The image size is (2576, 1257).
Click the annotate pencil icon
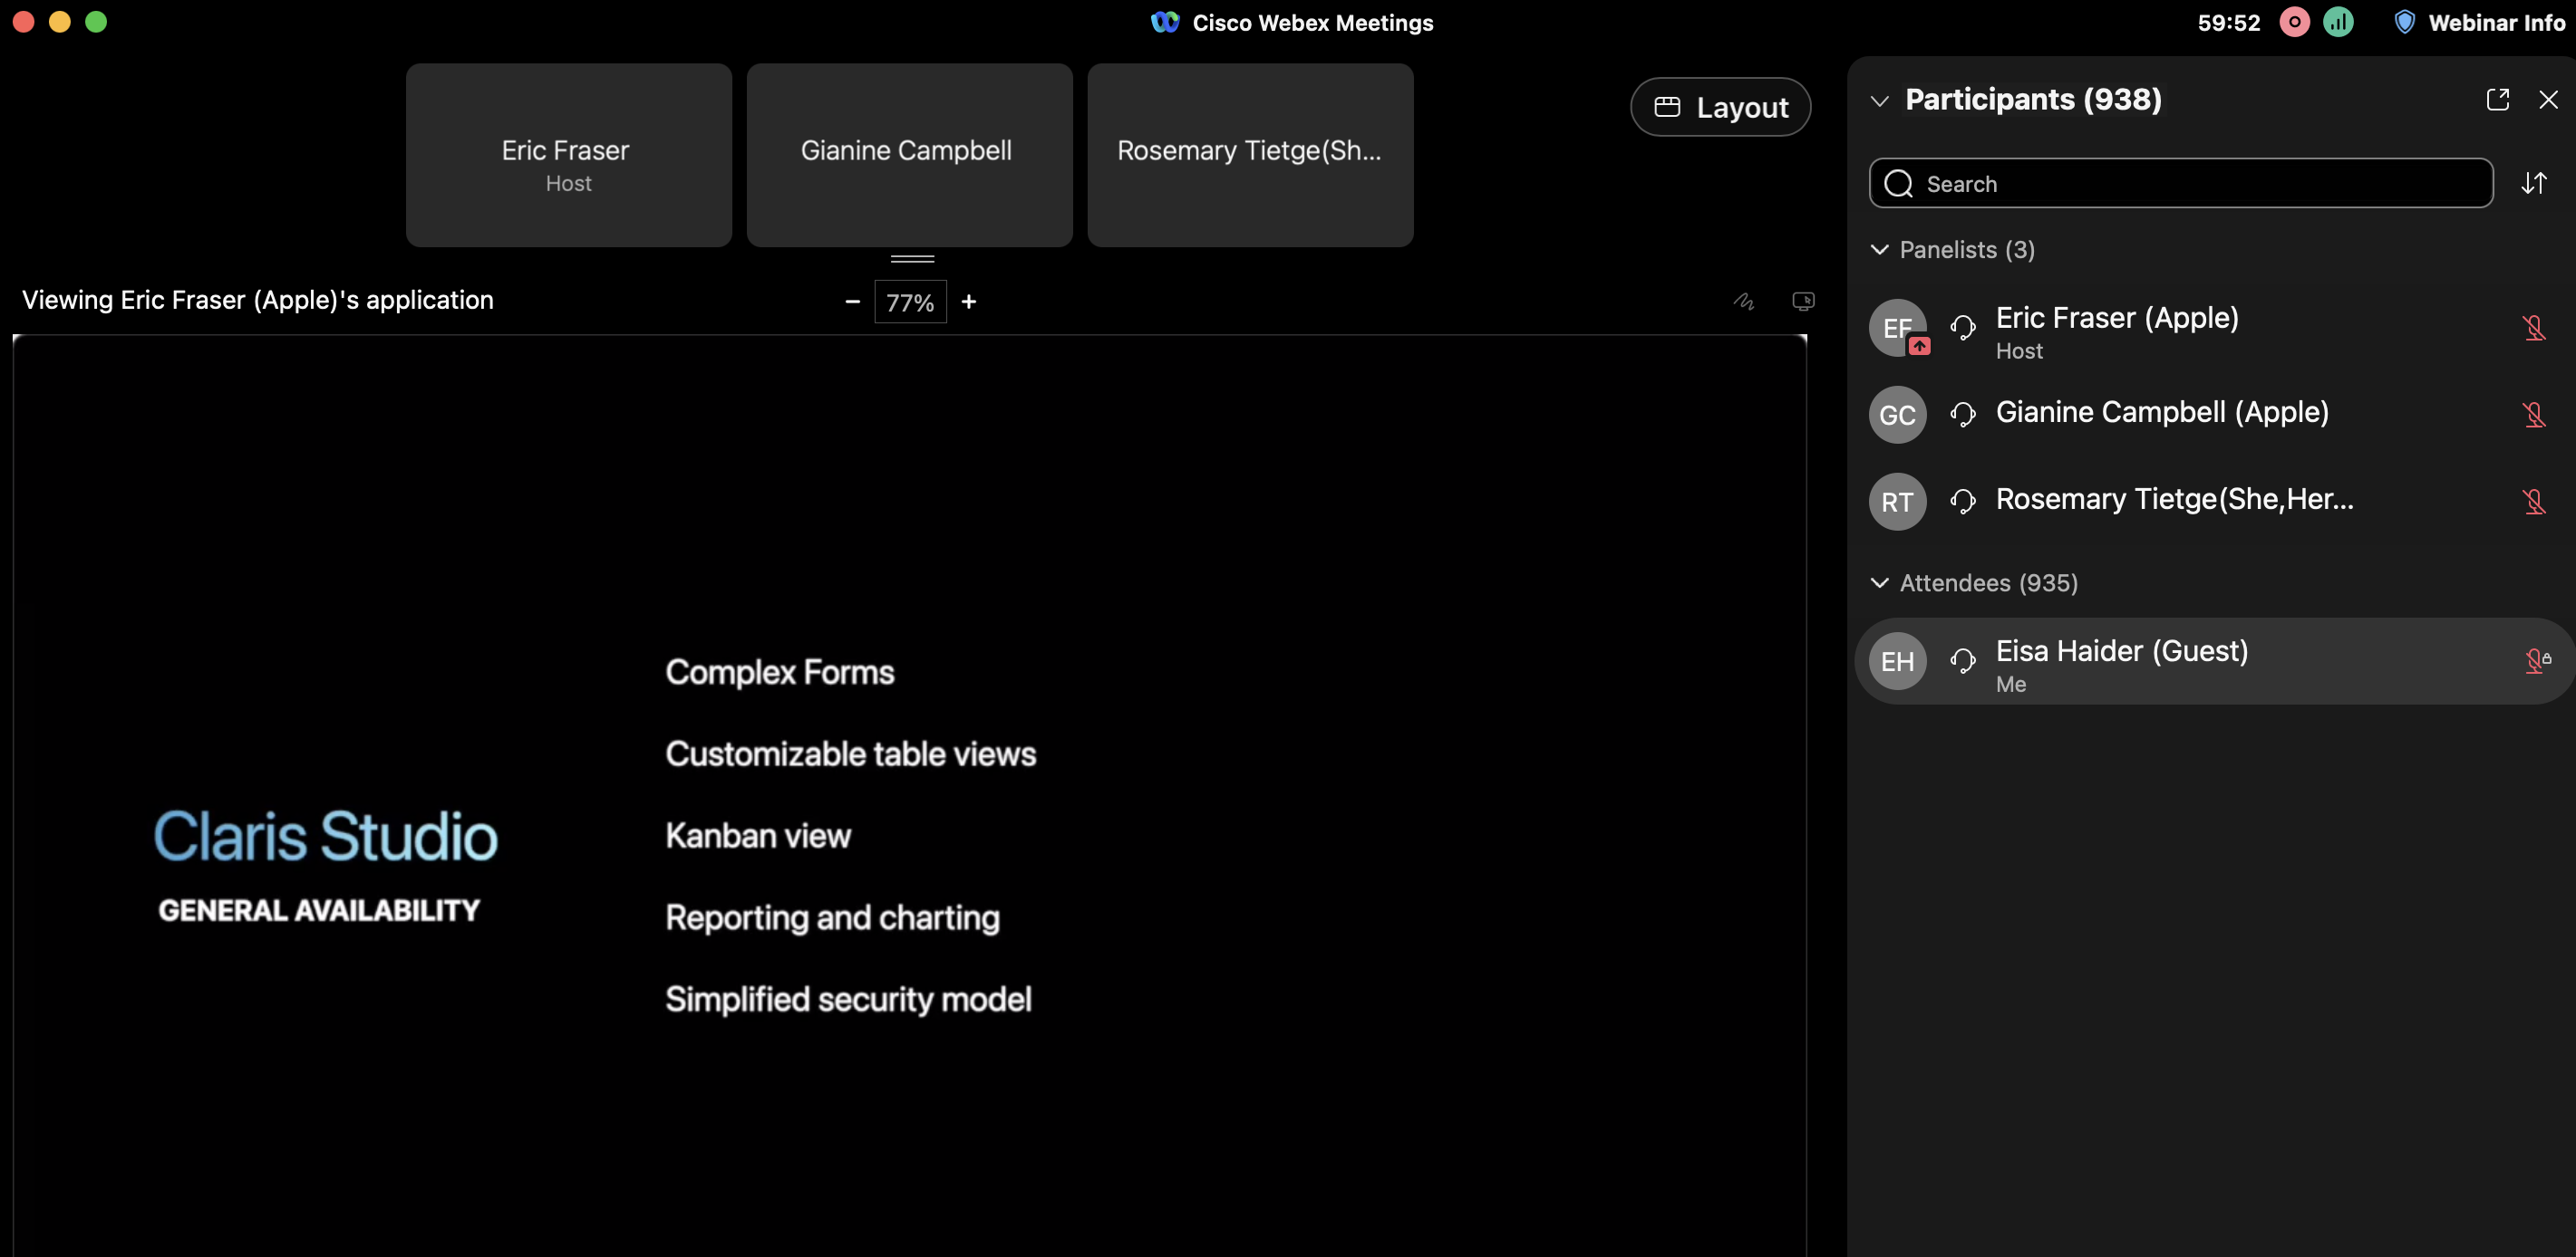pos(1744,301)
